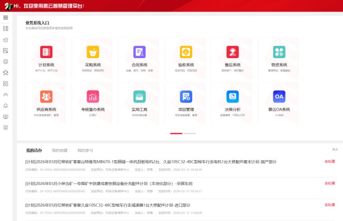Viewport: 343px width, 221px height.
Task: Launch the 考核督办系统 chart icon
Action: coord(93,96)
